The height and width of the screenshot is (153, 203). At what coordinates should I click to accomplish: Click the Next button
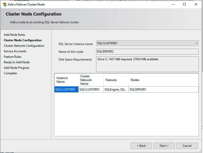point(164,146)
